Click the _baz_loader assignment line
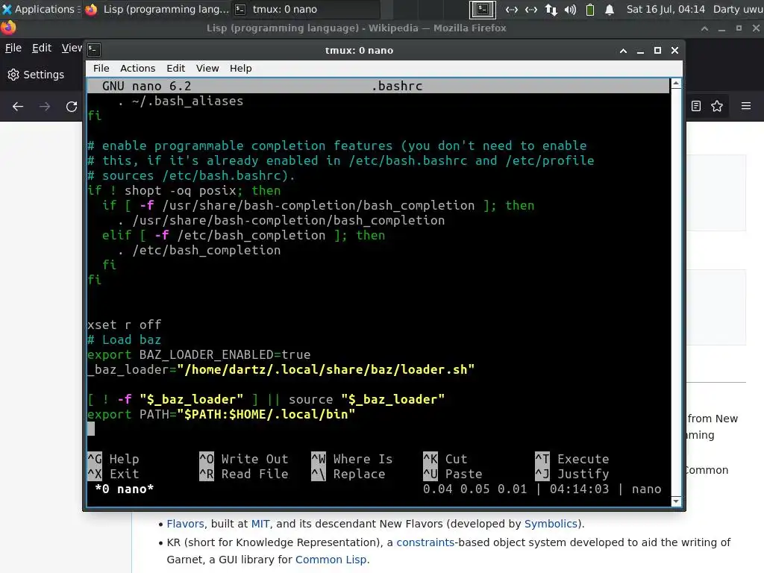764x573 pixels. (281, 369)
